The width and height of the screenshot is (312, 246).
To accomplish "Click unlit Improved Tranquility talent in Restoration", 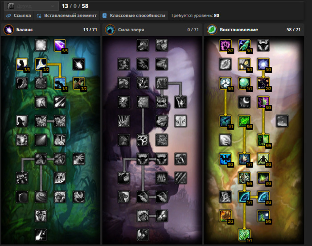I will coord(282,121).
